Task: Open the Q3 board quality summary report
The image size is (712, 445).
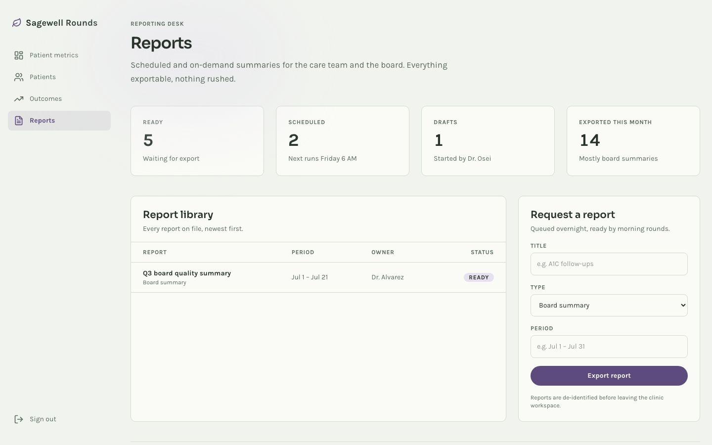Action: click(187, 273)
